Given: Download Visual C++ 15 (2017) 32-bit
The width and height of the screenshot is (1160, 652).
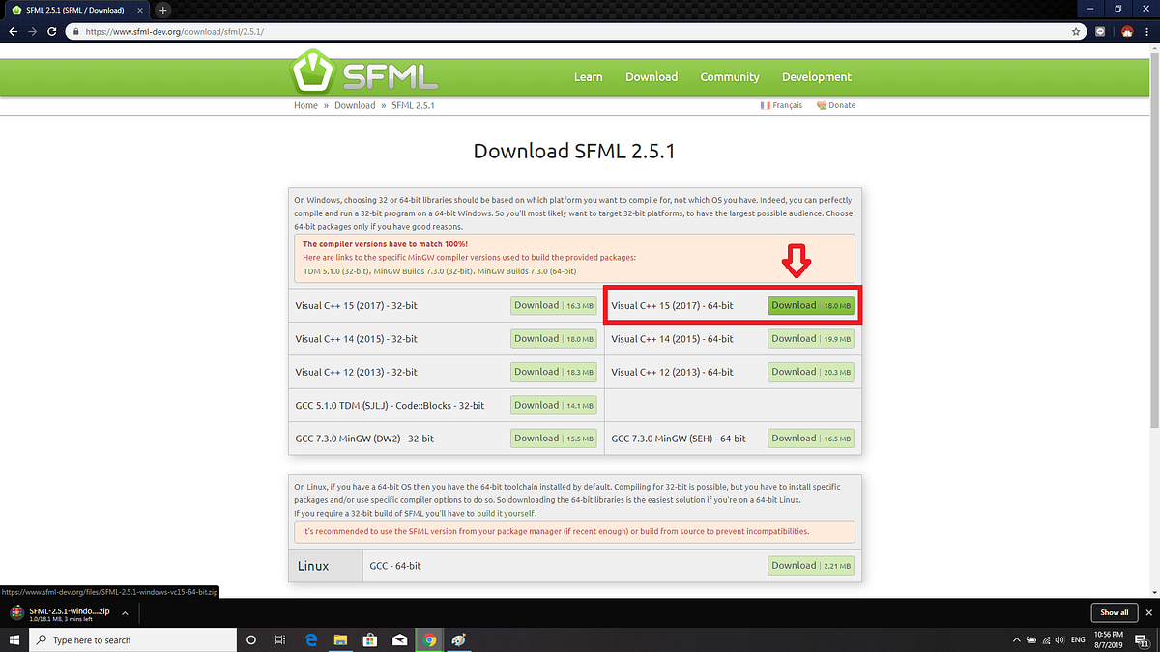Looking at the screenshot, I should click(x=554, y=305).
